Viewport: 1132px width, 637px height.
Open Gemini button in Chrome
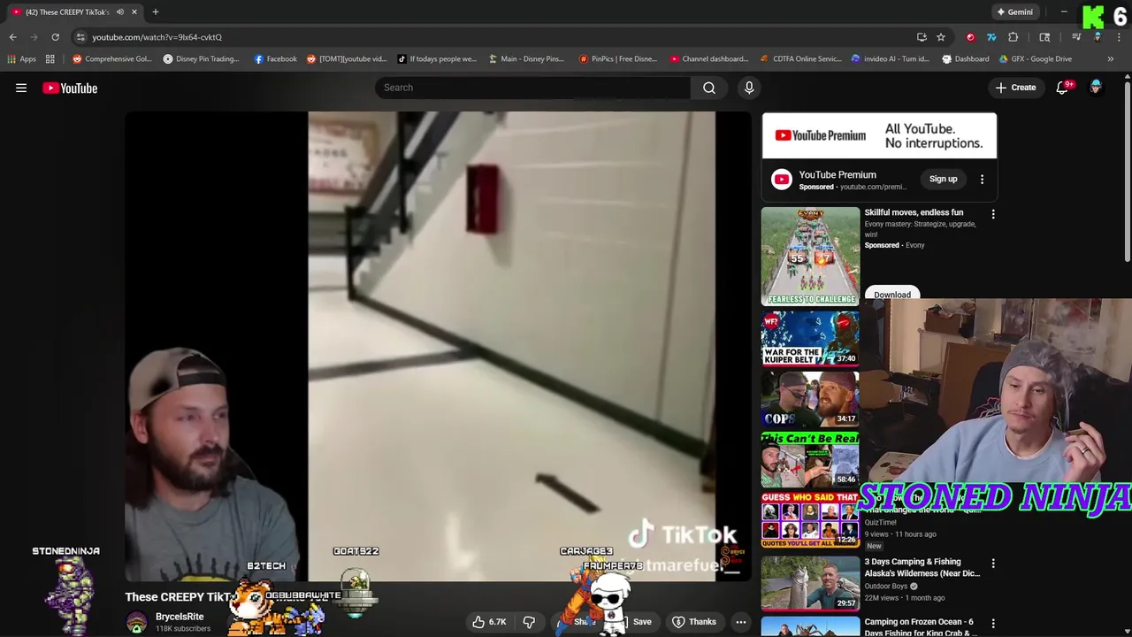click(x=1014, y=12)
